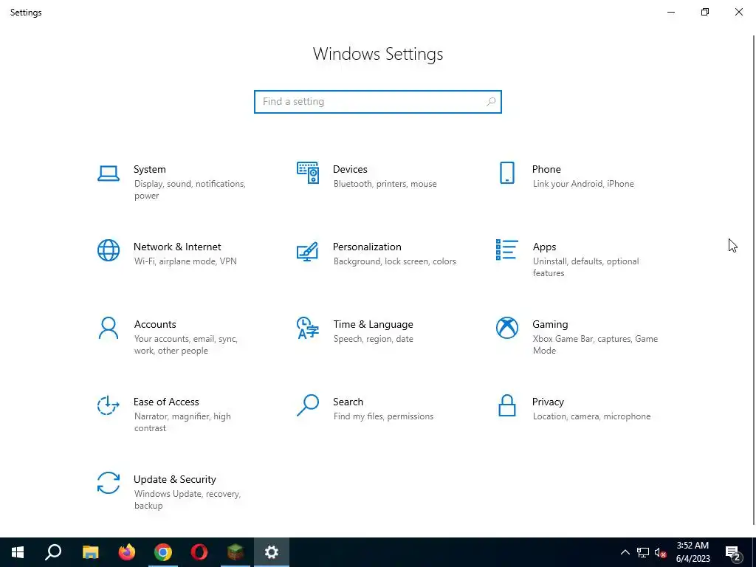Open the network status tray icon
This screenshot has width=756, height=567.
pyautogui.click(x=643, y=552)
